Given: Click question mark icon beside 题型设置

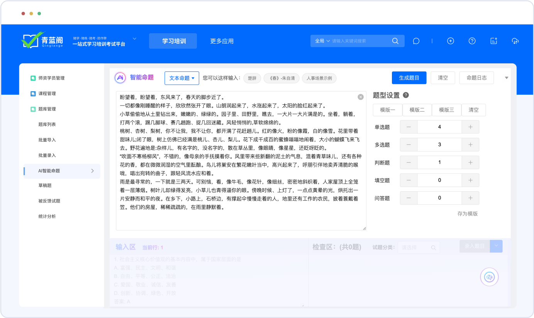Looking at the screenshot, I should (406, 95).
